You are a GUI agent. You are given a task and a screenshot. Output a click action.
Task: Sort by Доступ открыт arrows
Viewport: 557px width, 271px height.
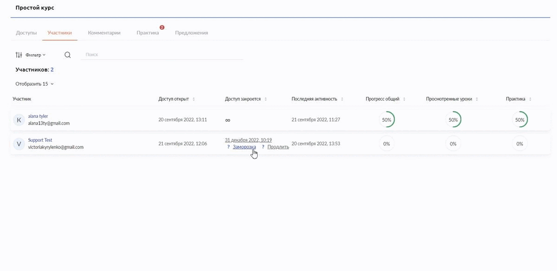pos(194,99)
